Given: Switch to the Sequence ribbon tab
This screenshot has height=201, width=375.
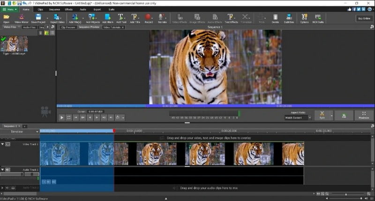Looking at the screenshot, I should 54,9.
